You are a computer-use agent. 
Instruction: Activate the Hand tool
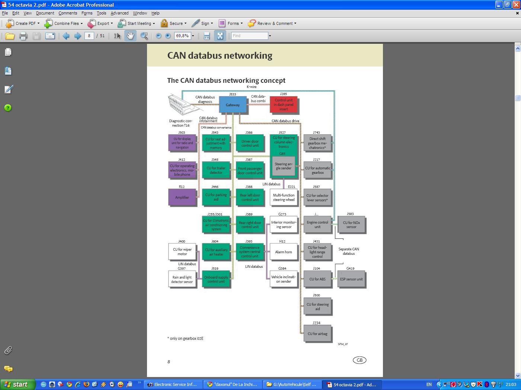click(x=130, y=36)
